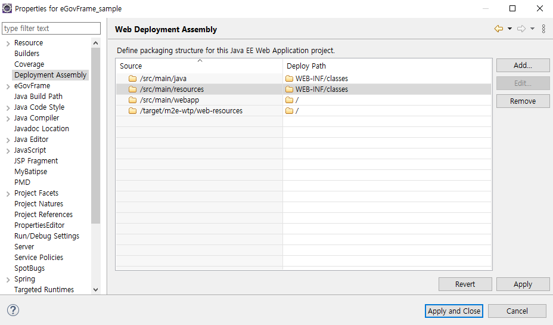Image resolution: width=553 pixels, height=325 pixels.
Task: Click the Apply and Close button
Action: 454,311
